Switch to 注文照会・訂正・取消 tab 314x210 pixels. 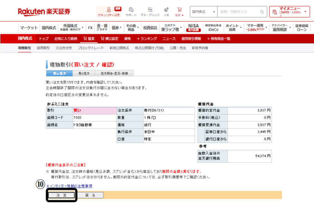click(x=114, y=73)
